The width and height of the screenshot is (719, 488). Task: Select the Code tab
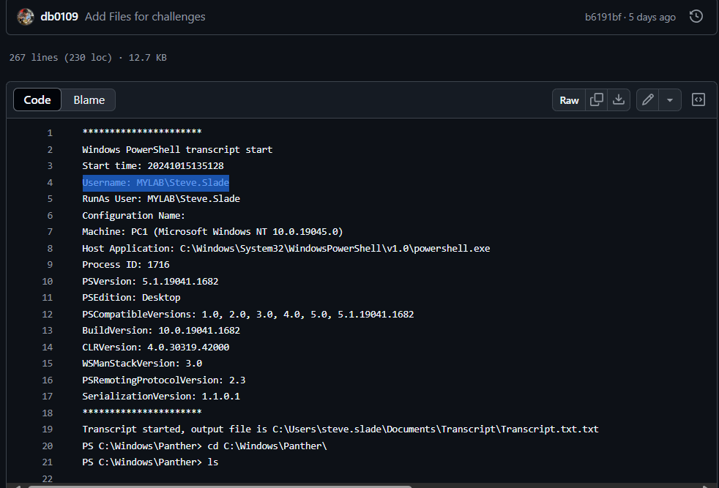pyautogui.click(x=37, y=100)
